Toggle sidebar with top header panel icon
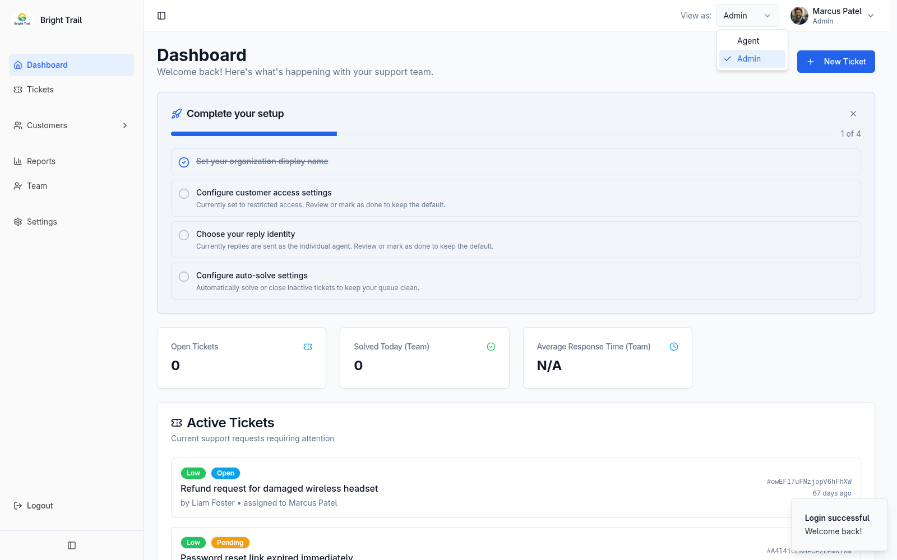Viewport: 897px width, 560px height. click(x=161, y=16)
